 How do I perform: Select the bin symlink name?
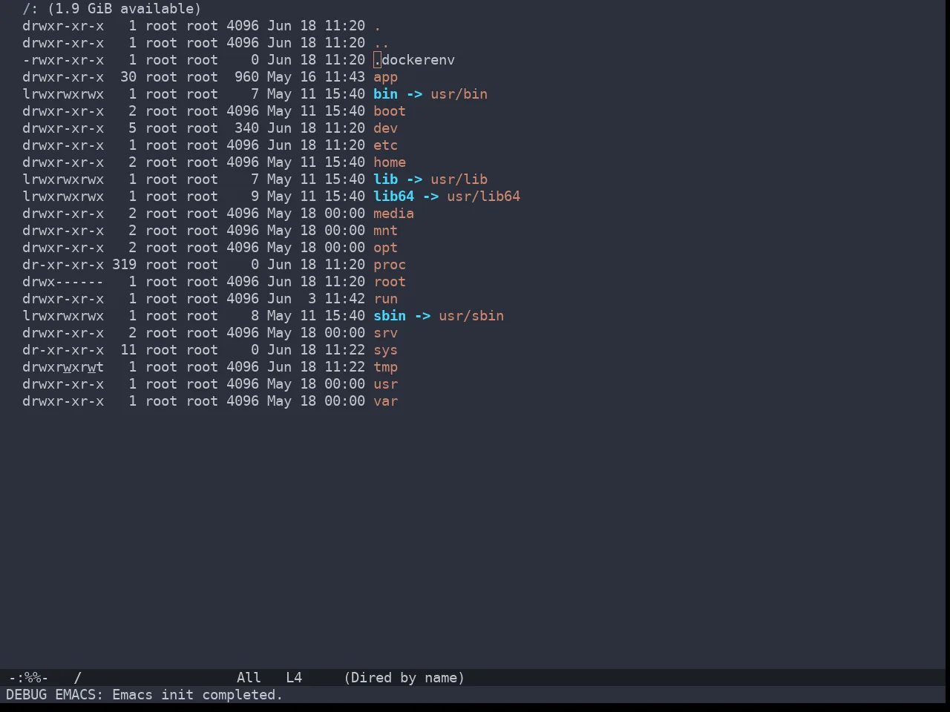(385, 94)
